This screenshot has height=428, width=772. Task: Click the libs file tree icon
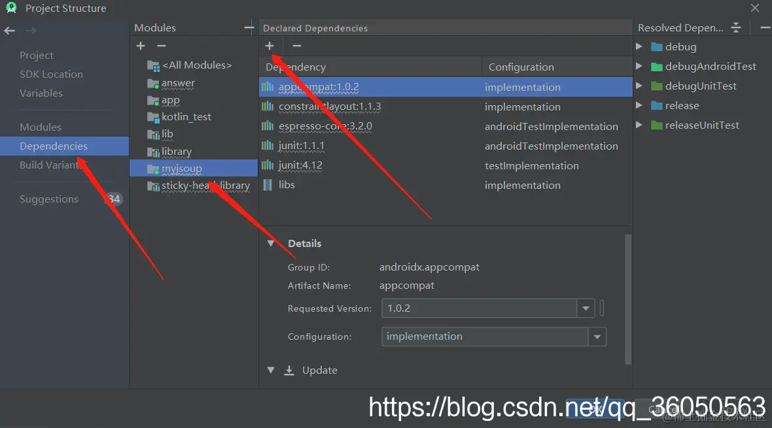[x=268, y=185]
